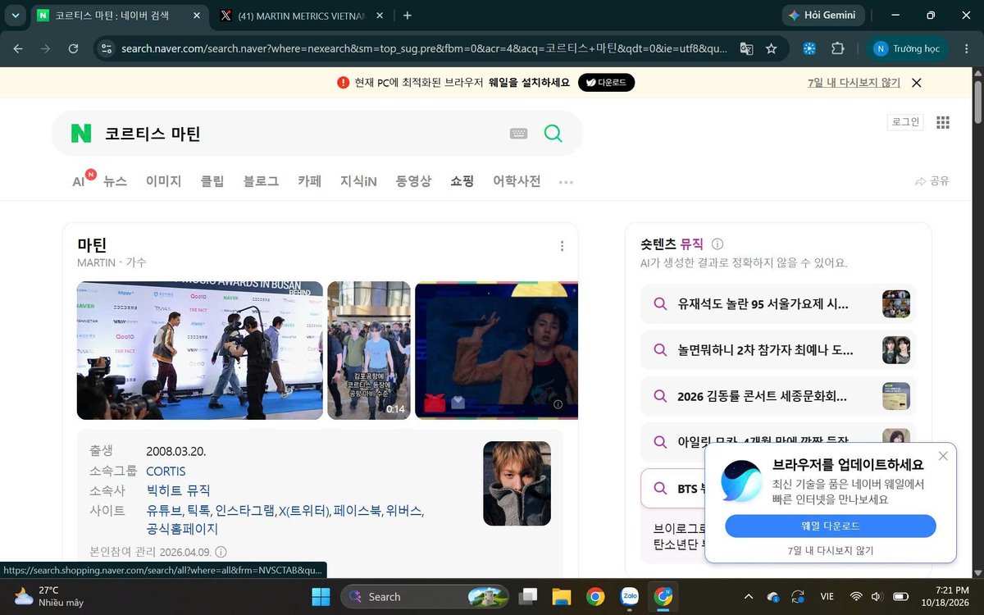984x615 pixels.
Task: Open the 인스타그램 site link
Action: click(244, 510)
